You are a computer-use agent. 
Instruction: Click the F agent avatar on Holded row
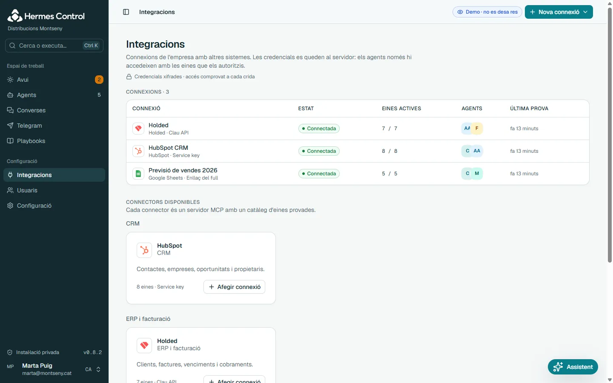point(477,128)
